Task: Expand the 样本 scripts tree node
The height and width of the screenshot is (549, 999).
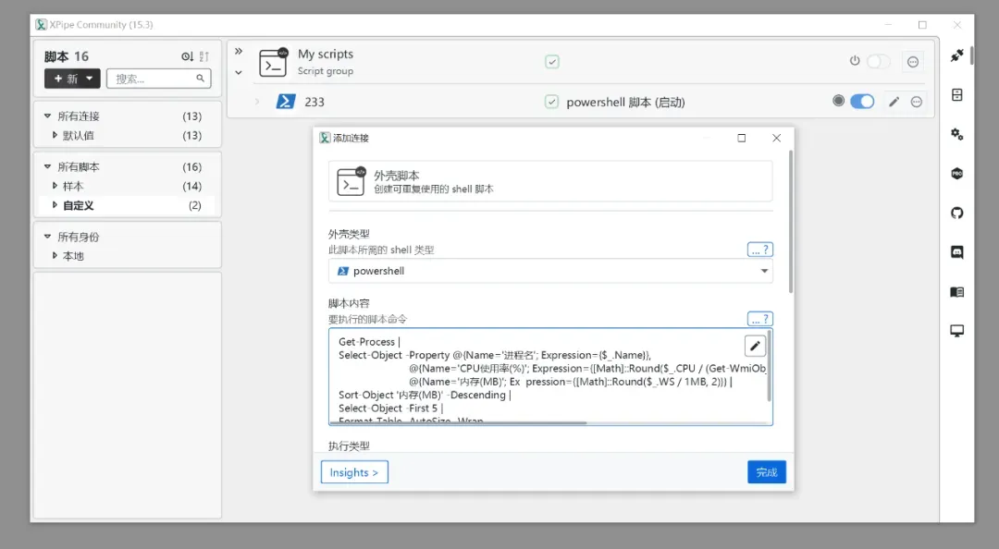Action: tap(55, 186)
